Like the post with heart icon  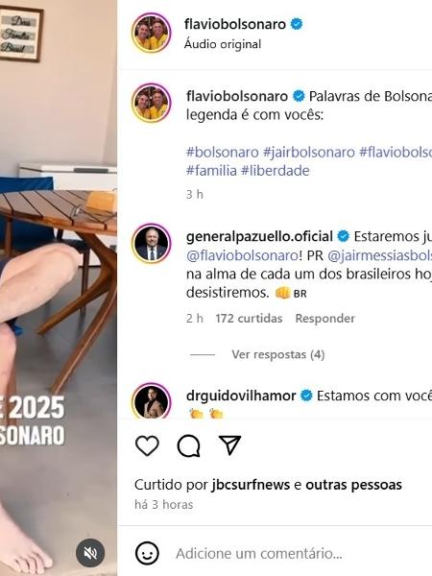(x=147, y=445)
